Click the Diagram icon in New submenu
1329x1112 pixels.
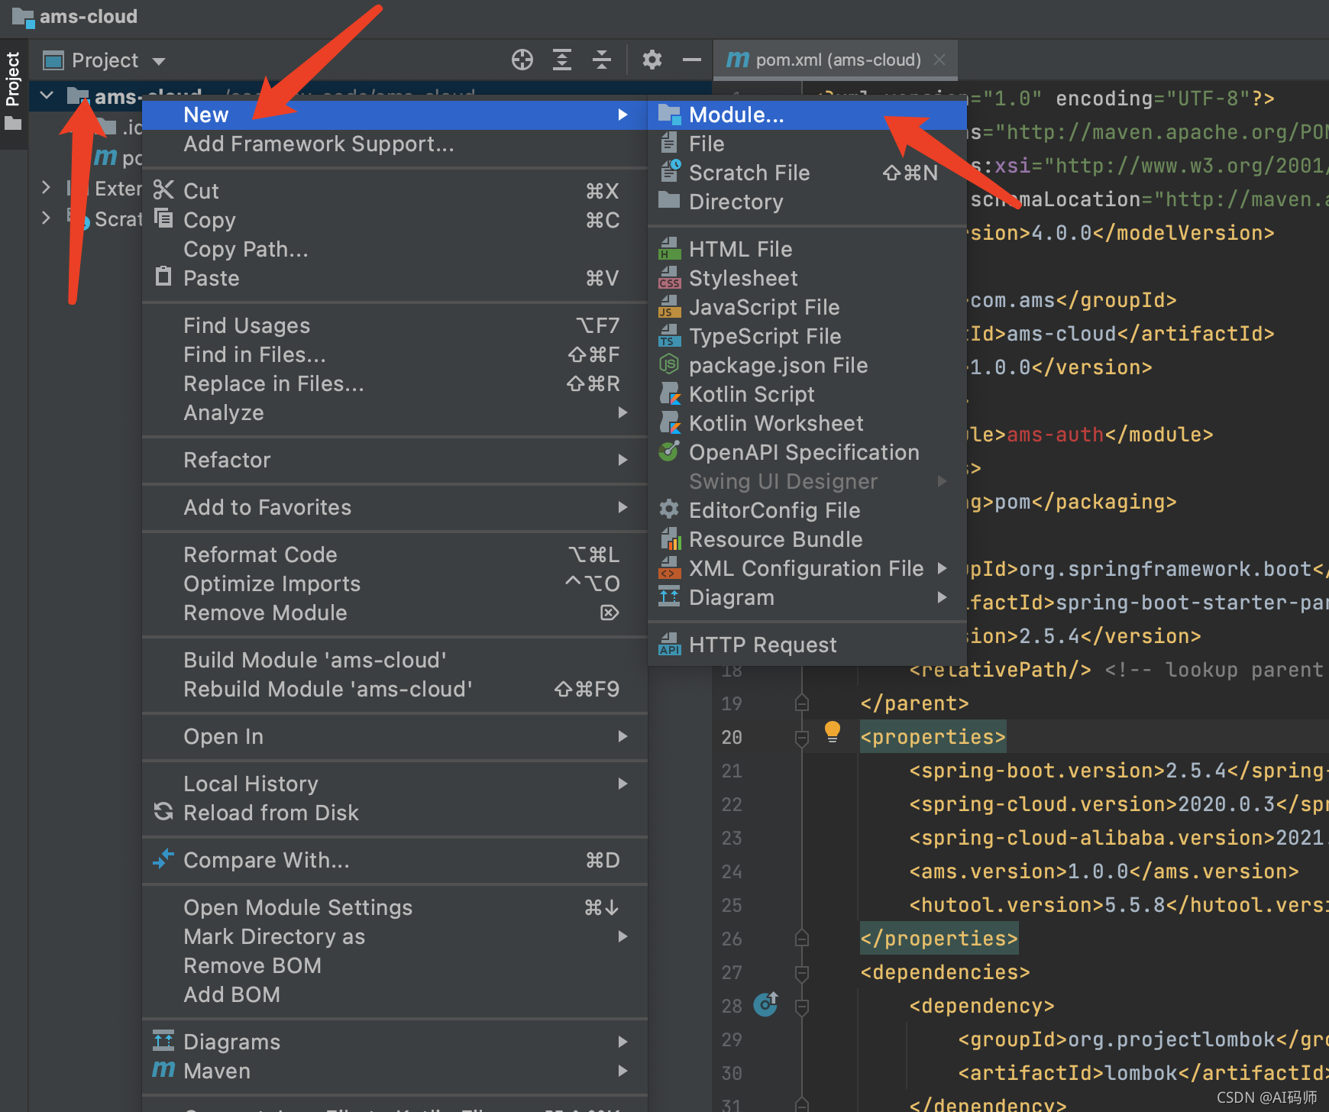(x=669, y=596)
